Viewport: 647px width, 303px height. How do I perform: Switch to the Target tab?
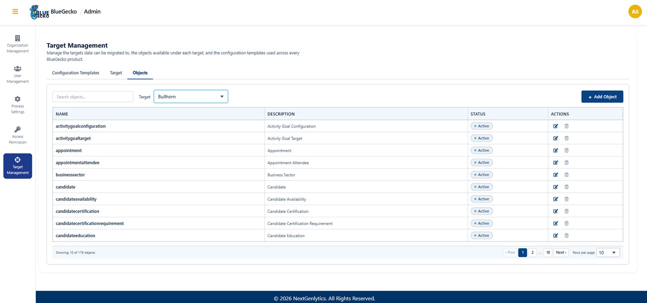pos(116,73)
